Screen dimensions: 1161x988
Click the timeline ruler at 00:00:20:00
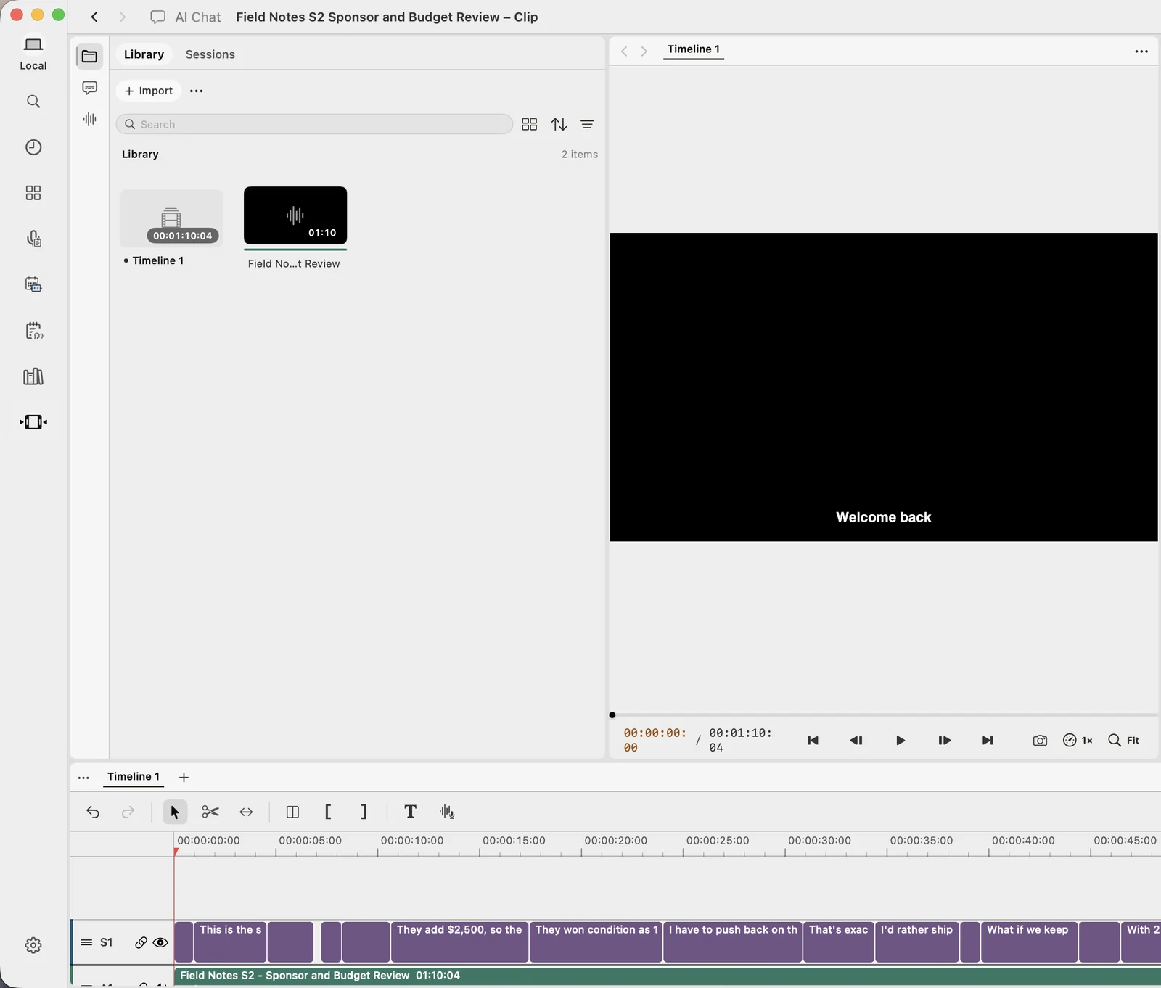point(615,841)
